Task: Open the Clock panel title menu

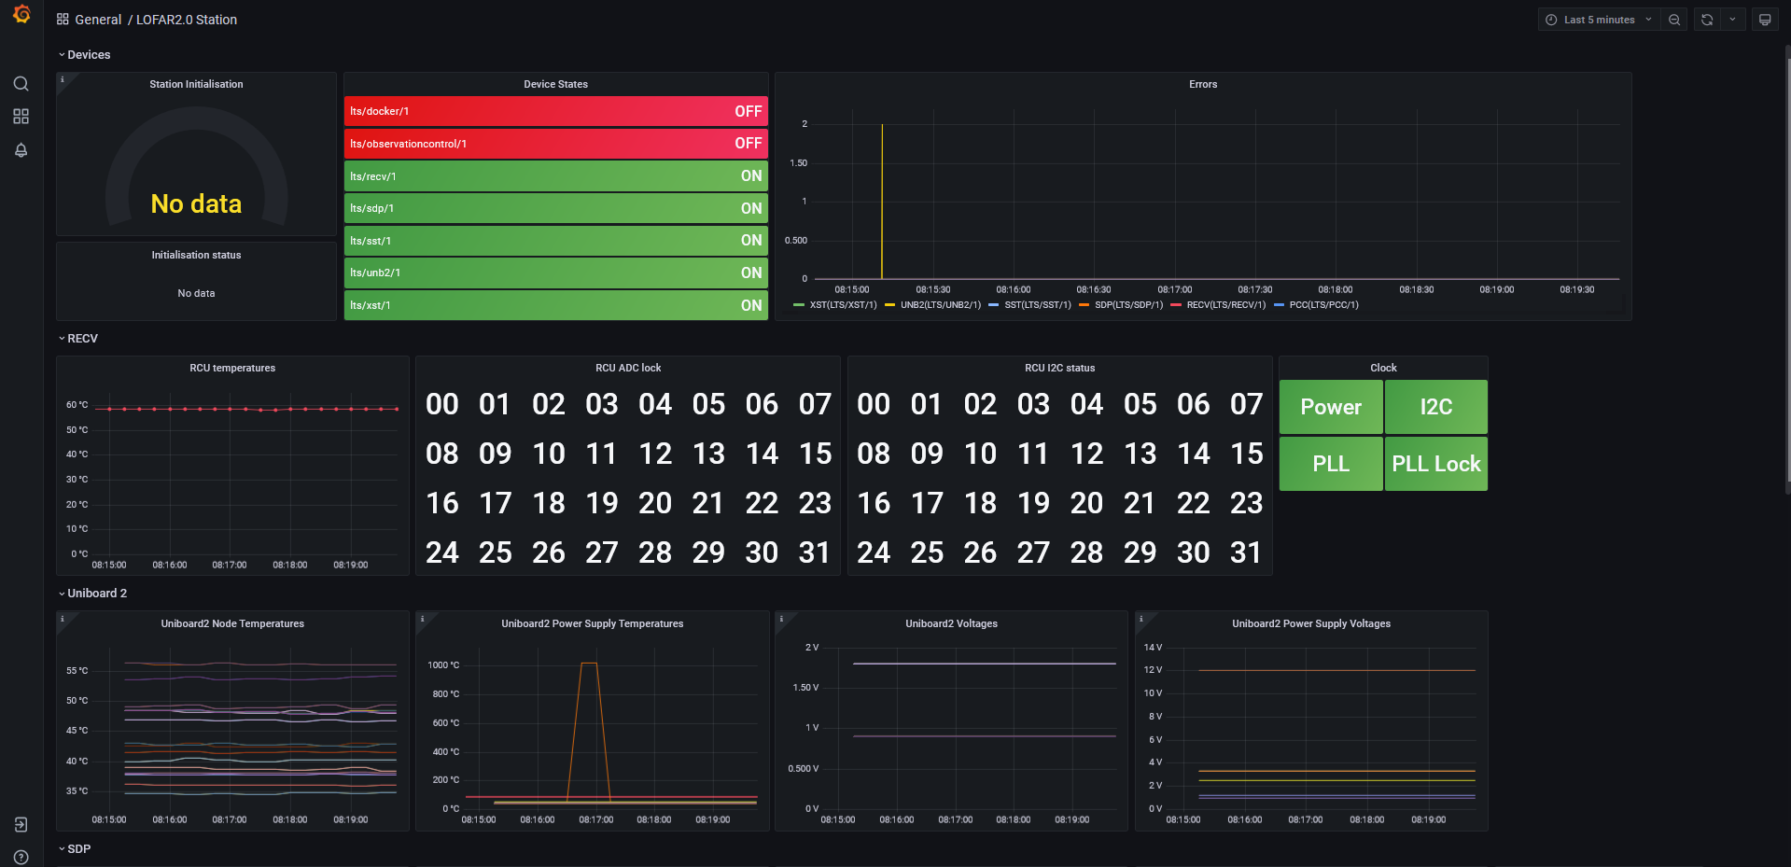Action: [x=1383, y=368]
